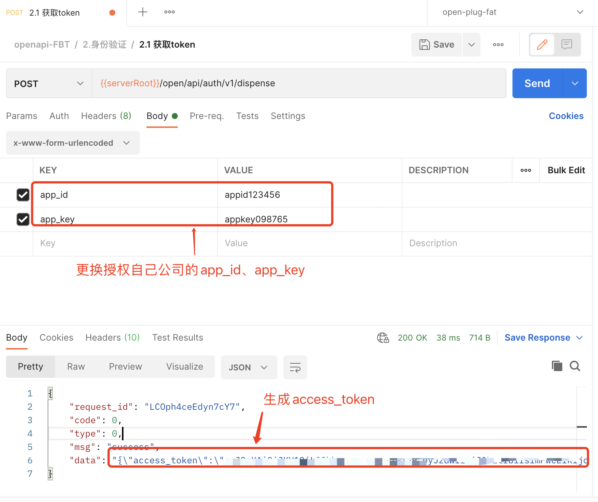This screenshot has height=502, width=598.
Task: Copy the response body using copy icon
Action: 557,366
